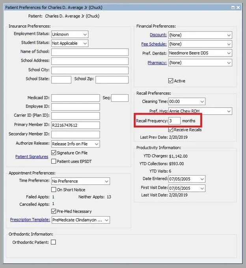Check the Orthodontic Patient box

pos(53,242)
